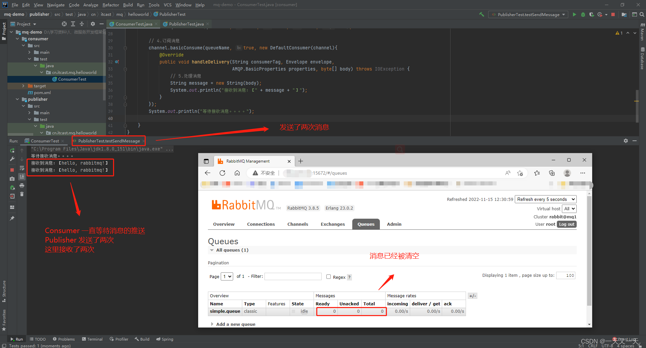Screen dimensions: 646x348
Task: Open the Virtual host dropdown in RabbitMQ
Action: tap(569, 209)
